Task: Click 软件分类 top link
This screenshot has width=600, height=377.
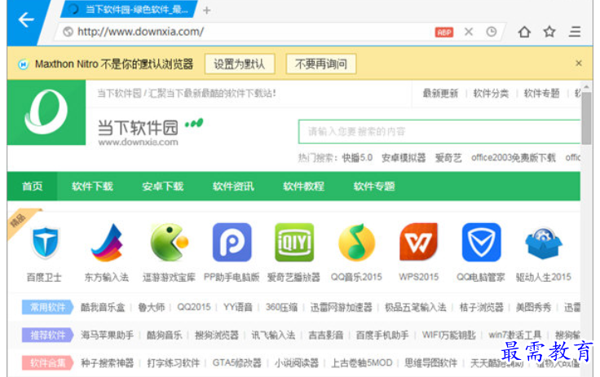Action: pos(491,94)
